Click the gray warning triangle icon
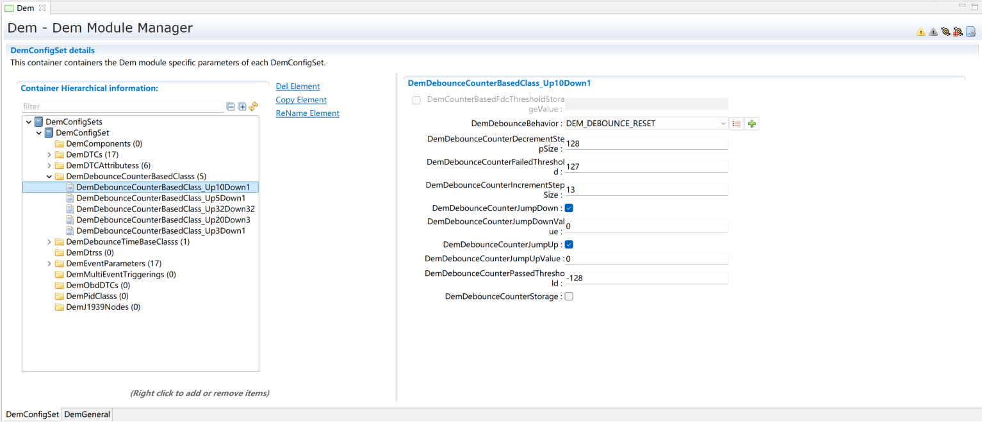This screenshot has width=982, height=422. tap(933, 31)
